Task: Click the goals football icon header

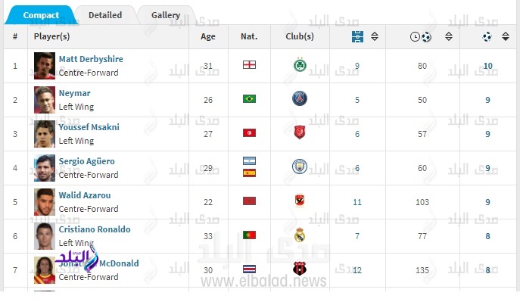Action: click(487, 36)
